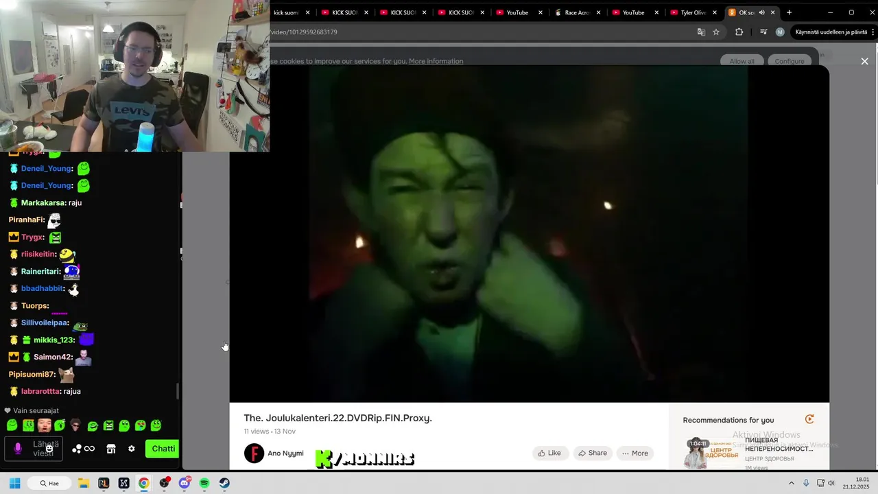Open the recommended video titled 'ПИЩЕВАЯ НЕПЕРЕНОСИМОСТ…'
Screen dimensions: 878x494
pos(779,444)
